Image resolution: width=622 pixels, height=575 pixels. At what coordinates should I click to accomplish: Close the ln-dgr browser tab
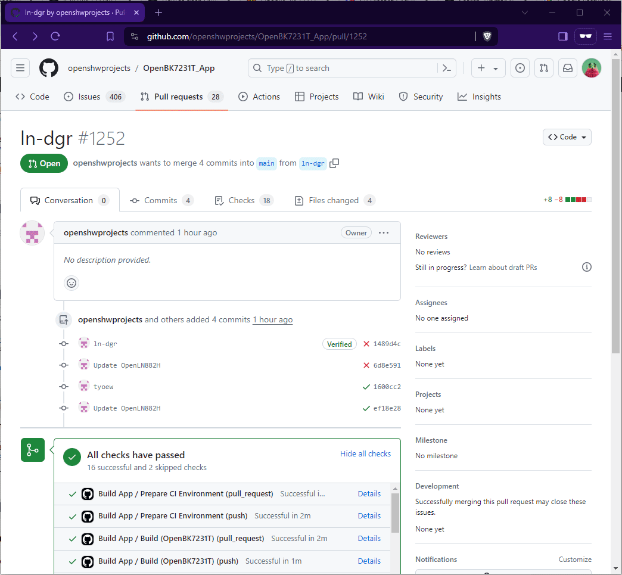[136, 13]
